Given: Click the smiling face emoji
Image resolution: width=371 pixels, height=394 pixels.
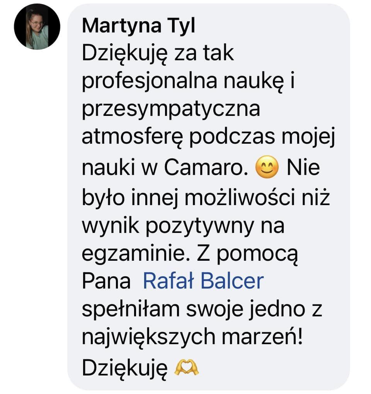Looking at the screenshot, I should point(267,167).
